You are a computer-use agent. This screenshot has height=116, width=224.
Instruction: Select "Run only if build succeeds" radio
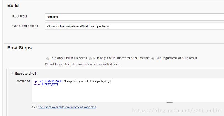pyautogui.click(x=48, y=59)
